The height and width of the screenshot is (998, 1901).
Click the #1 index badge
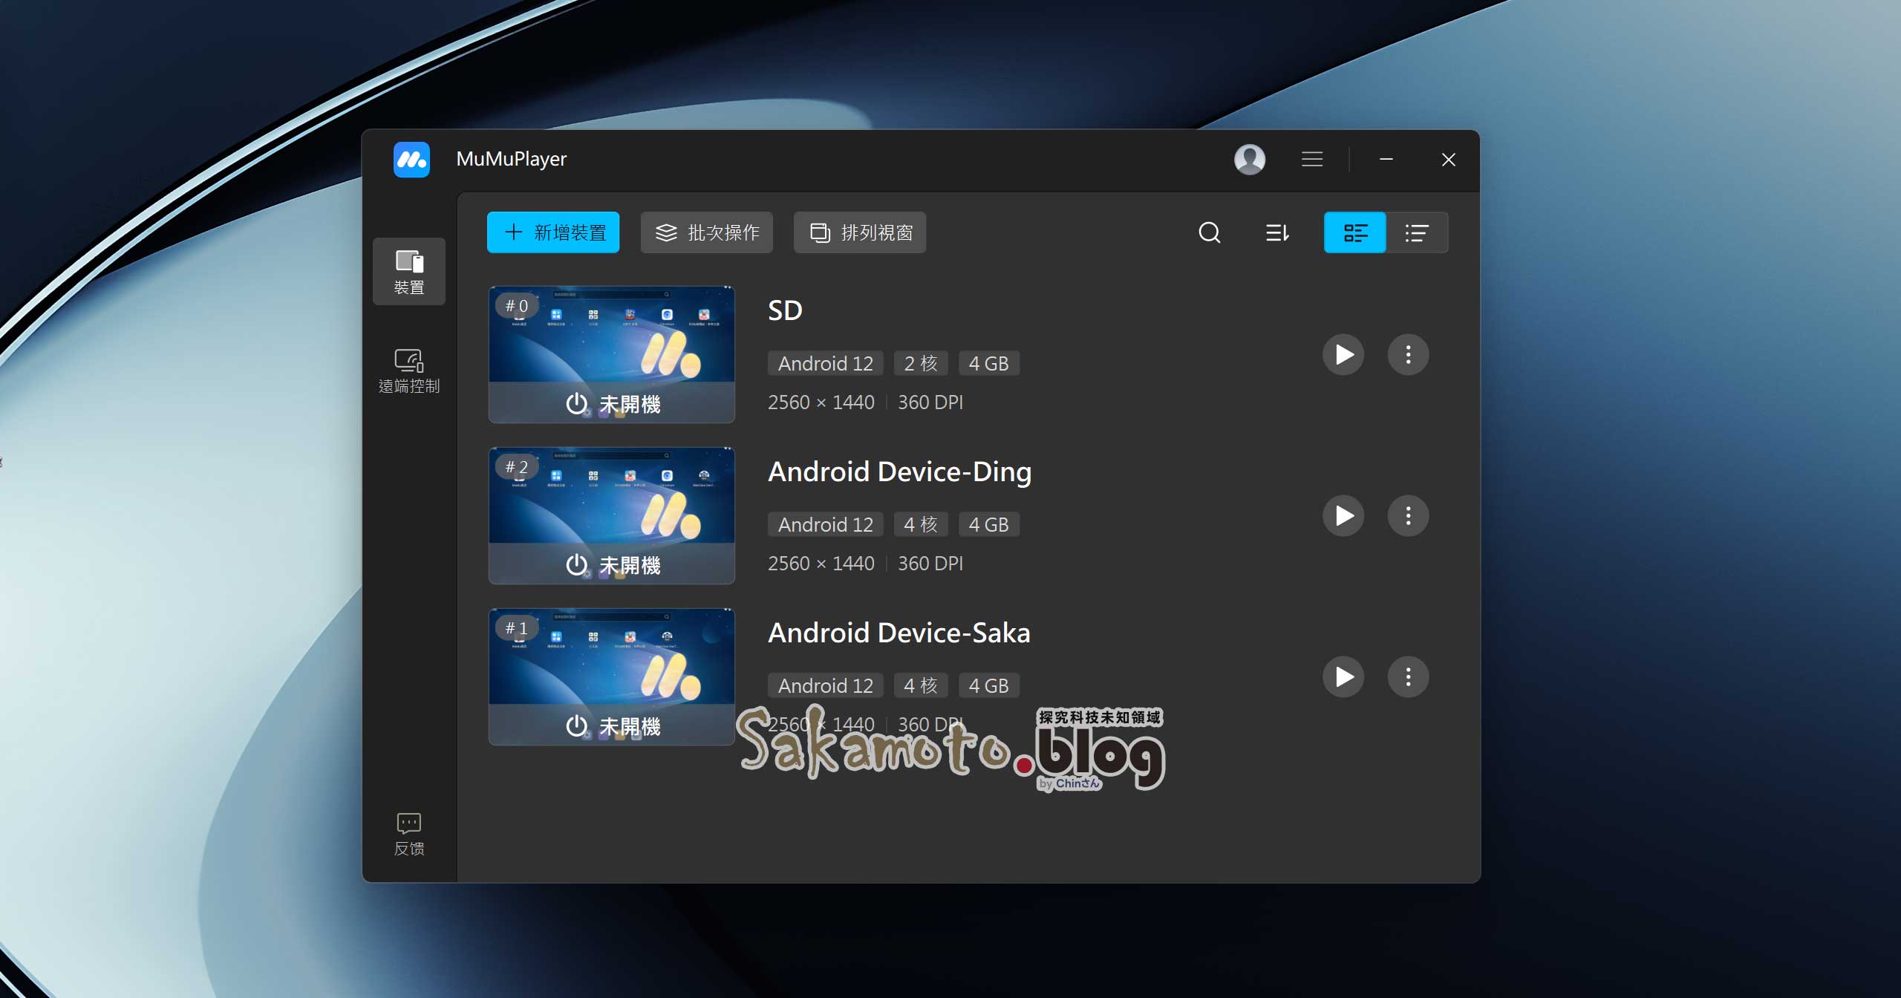pos(517,628)
